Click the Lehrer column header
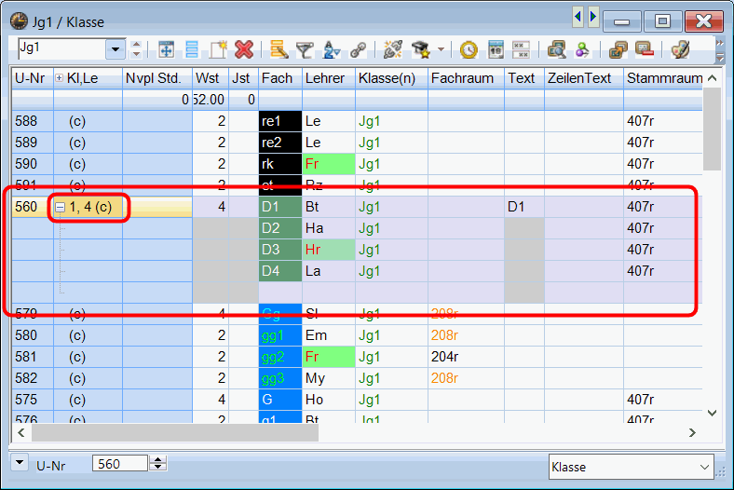Screen dimensions: 734x490 click(324, 78)
